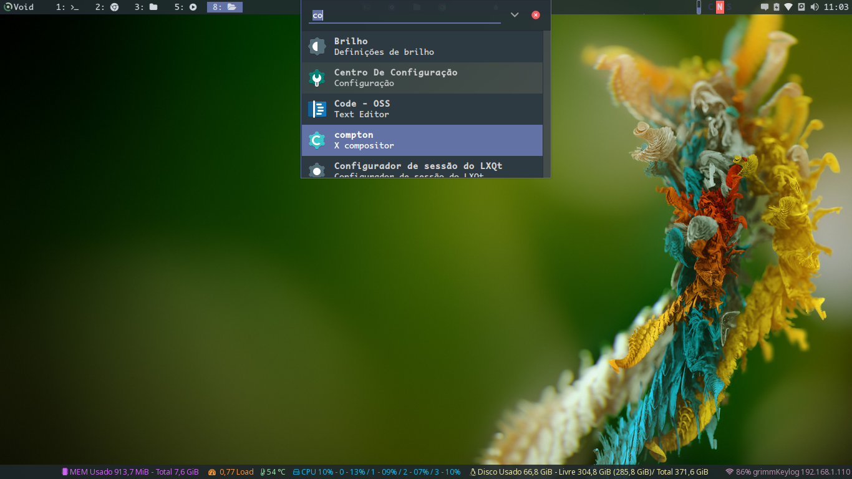Switch to workspace 1 terminal
The width and height of the screenshot is (852, 479).
[67, 7]
